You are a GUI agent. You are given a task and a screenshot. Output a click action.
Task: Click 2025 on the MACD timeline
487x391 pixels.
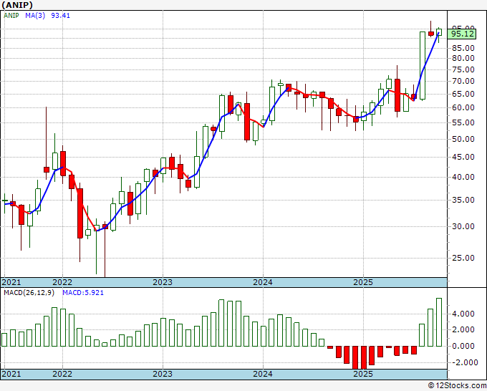click(x=363, y=374)
